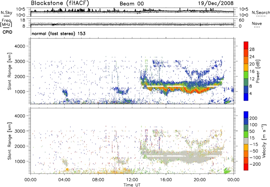270x187 pixels.
Task: Click the 'Freq. [MHz]' label
Action: click(6, 23)
